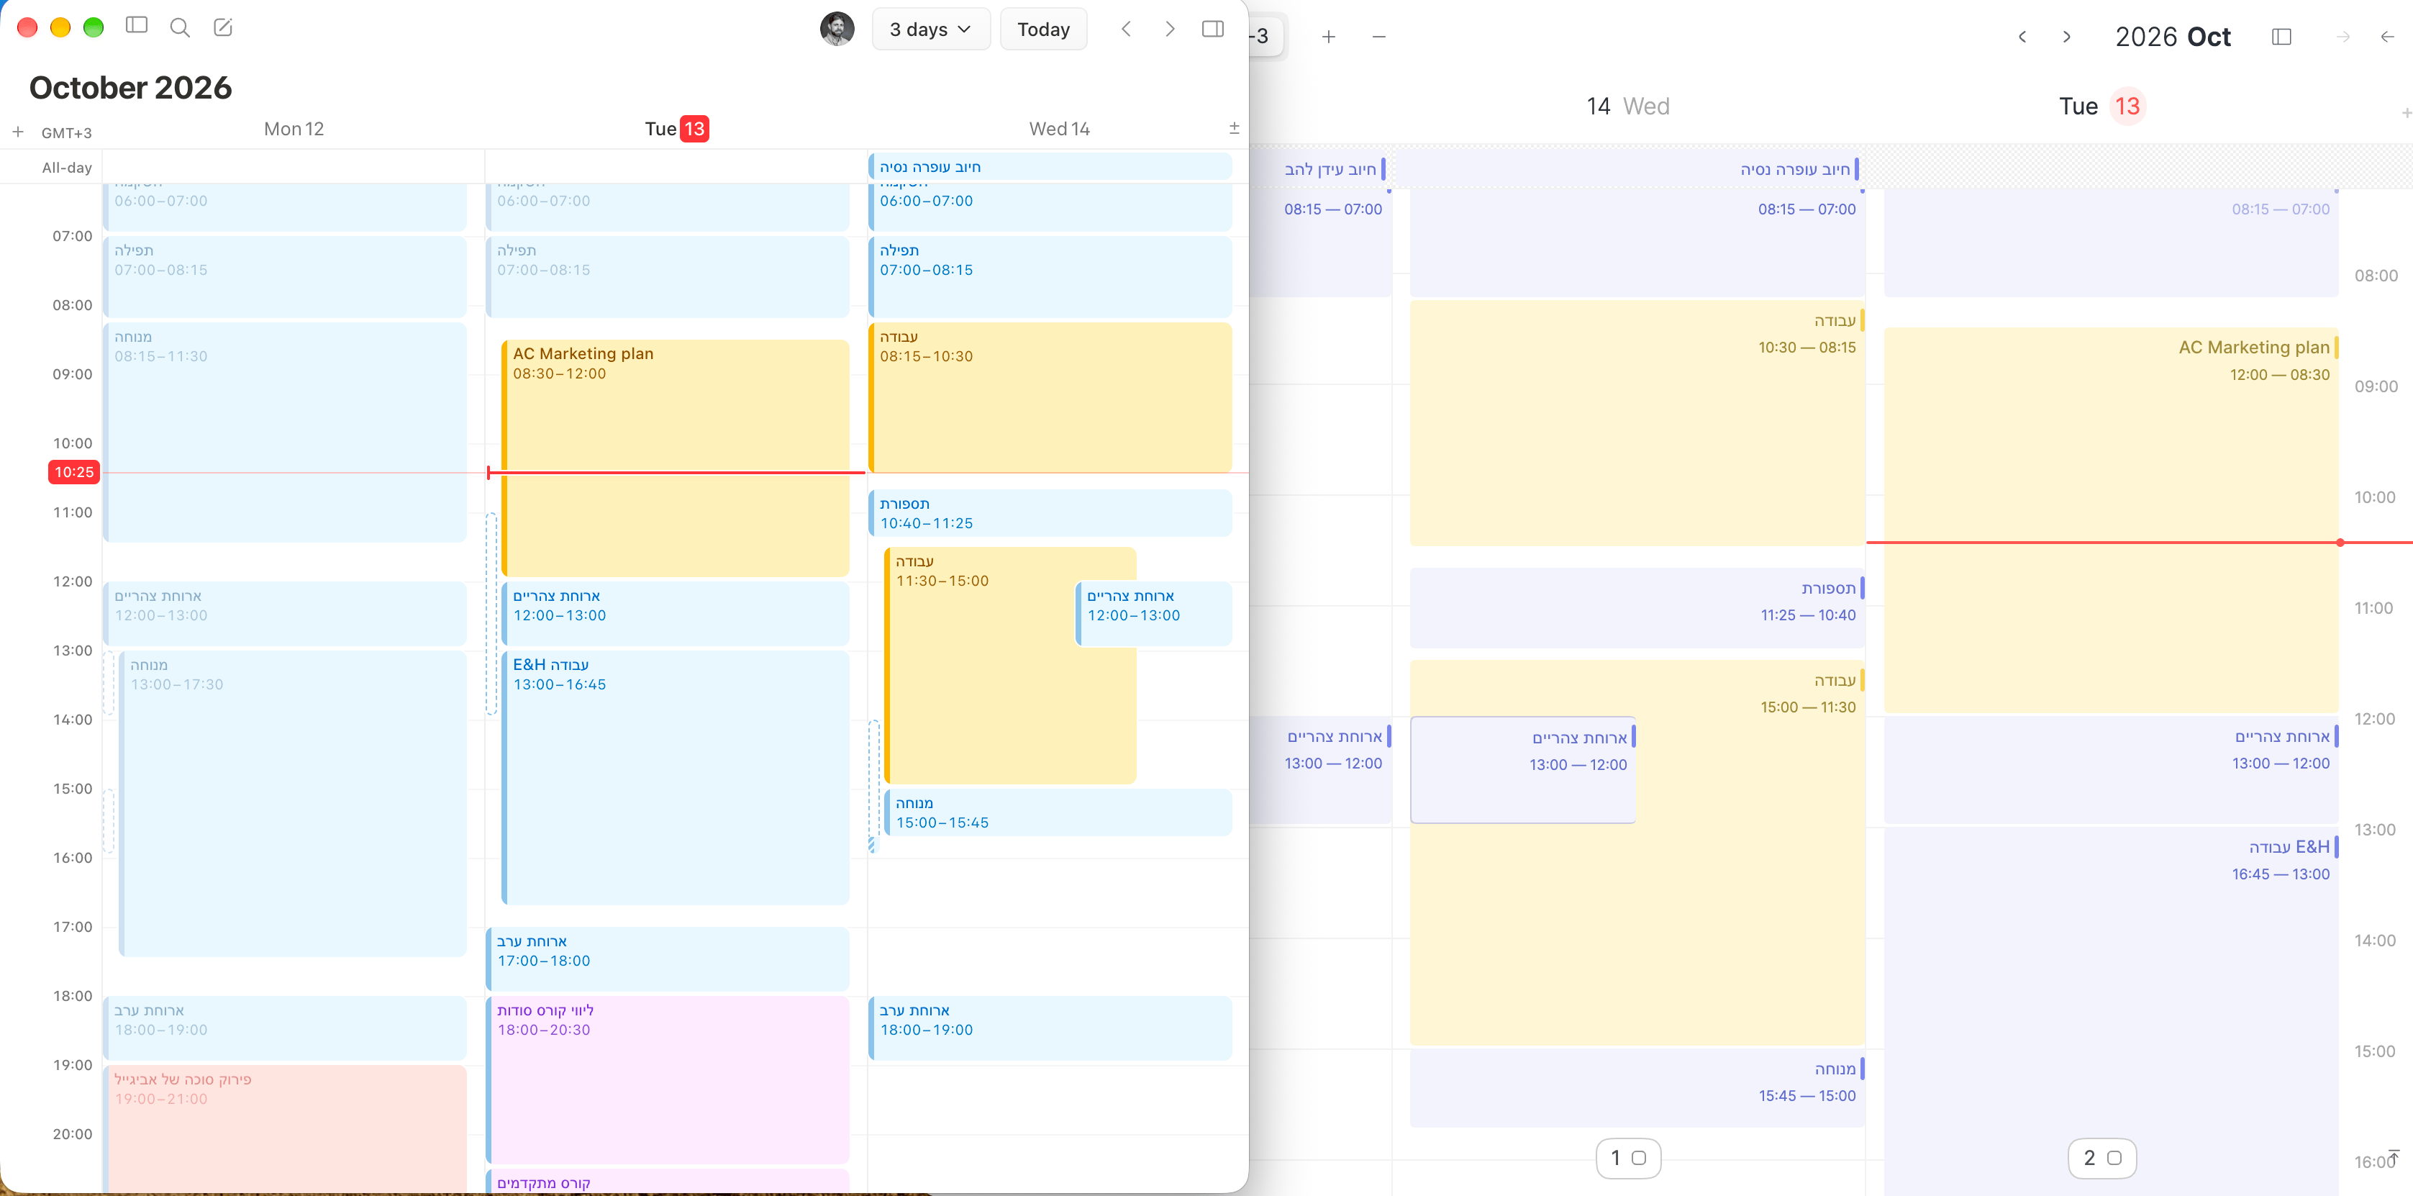Viewport: 2413px width, 1196px height.
Task: Open the 3 days view dropdown
Action: 930,29
